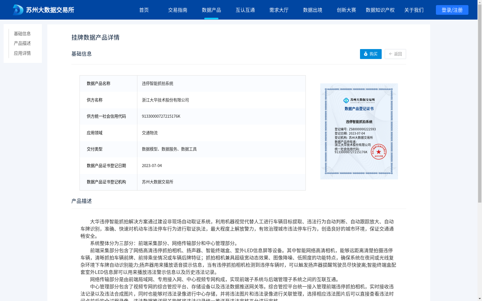Jump to 应用详情 section in sidebar

coord(22,53)
